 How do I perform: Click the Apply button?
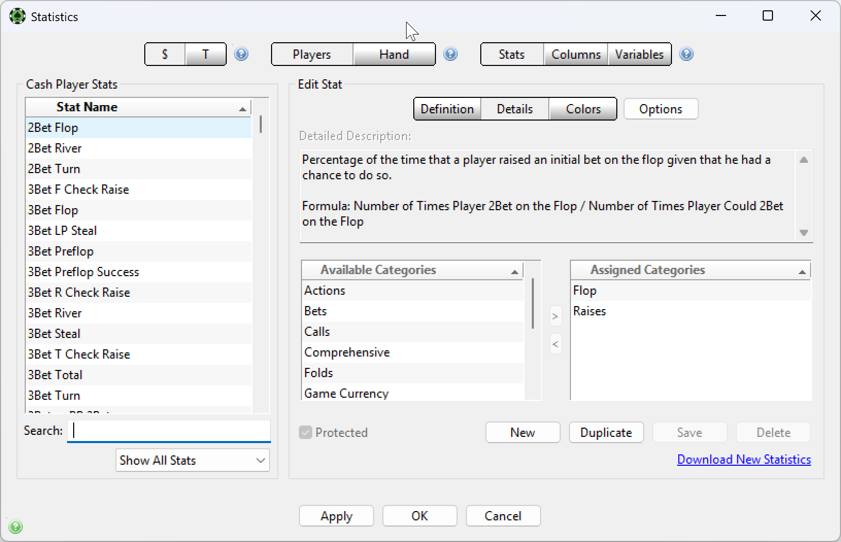(337, 516)
